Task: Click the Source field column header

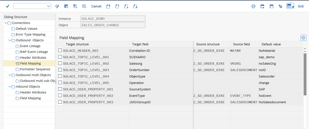Action: (244, 44)
